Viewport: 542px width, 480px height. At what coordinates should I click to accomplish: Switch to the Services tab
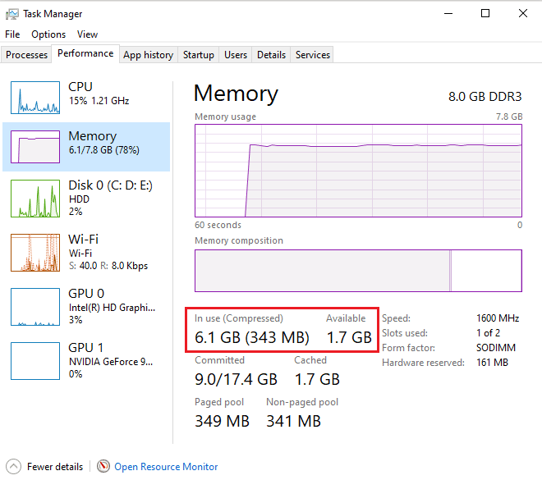(313, 55)
